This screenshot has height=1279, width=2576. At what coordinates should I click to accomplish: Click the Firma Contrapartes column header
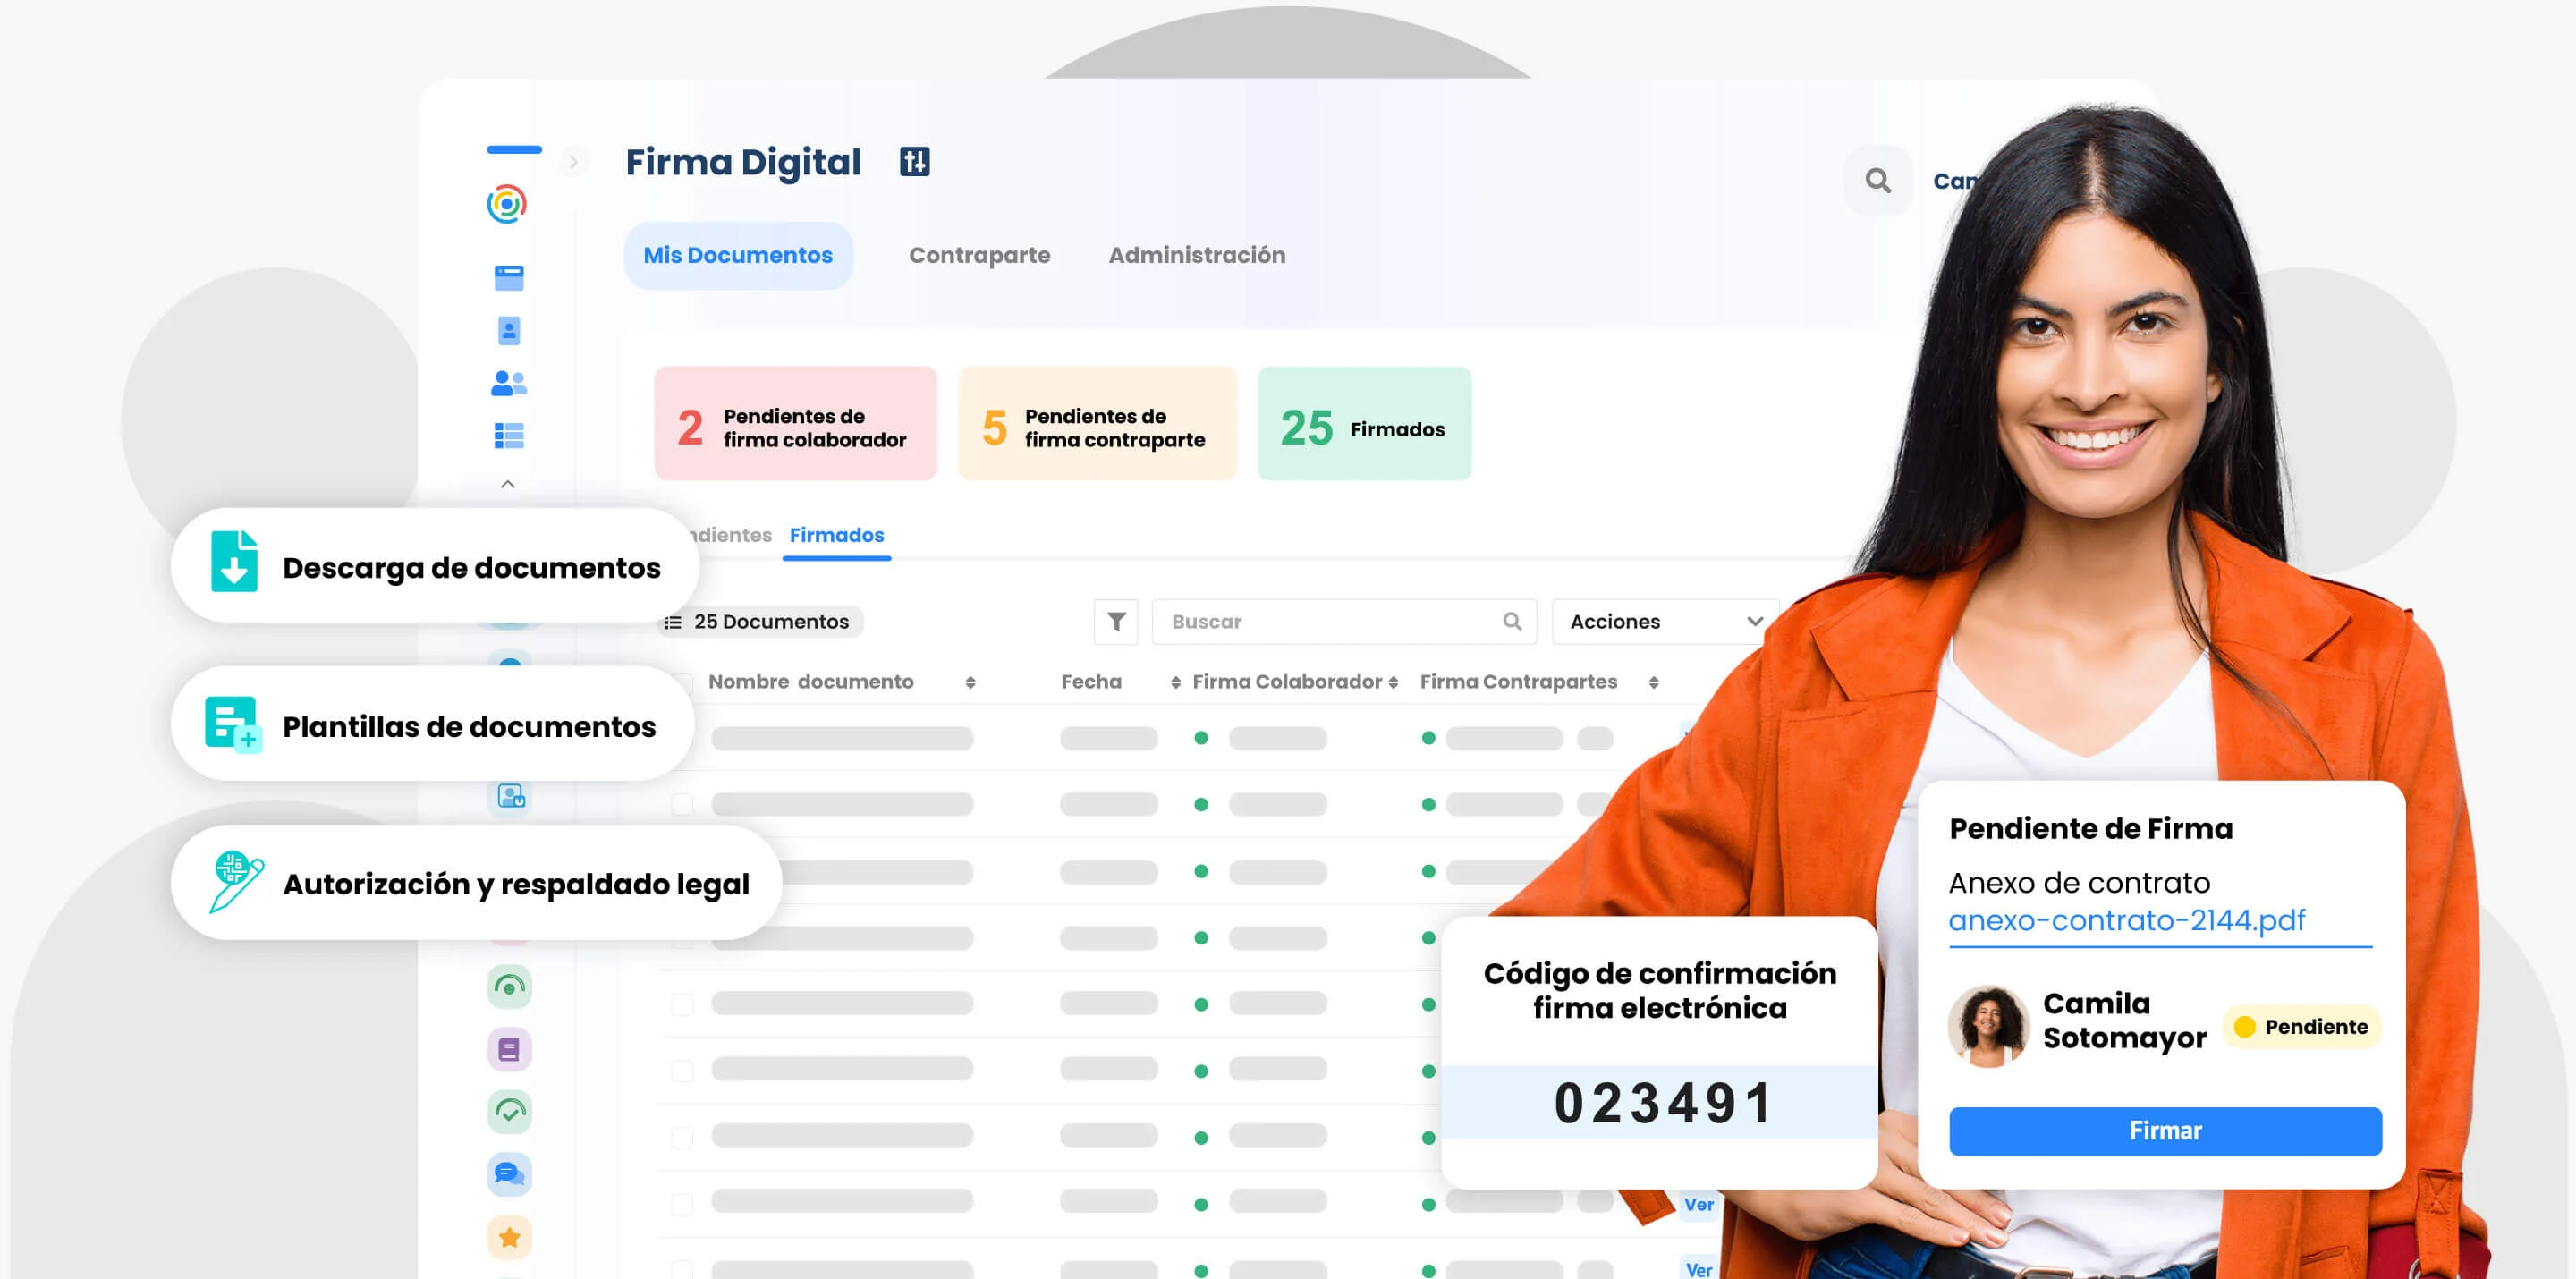point(1518,682)
